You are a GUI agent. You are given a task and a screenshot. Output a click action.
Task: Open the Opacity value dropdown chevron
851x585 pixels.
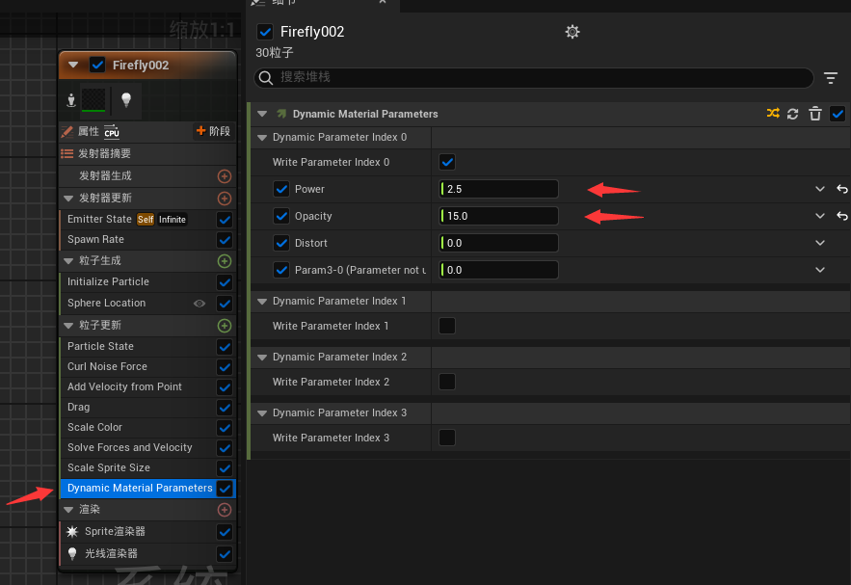820,216
